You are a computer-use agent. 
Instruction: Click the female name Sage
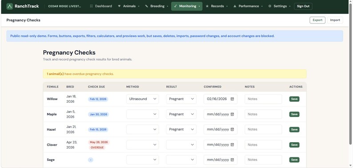point(51,160)
